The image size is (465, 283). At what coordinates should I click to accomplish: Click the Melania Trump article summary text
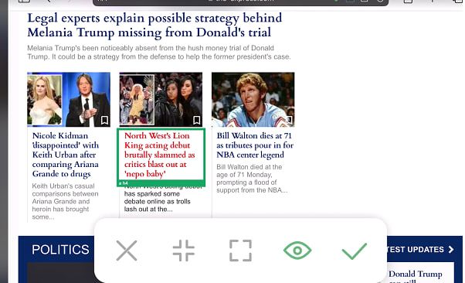pos(159,53)
